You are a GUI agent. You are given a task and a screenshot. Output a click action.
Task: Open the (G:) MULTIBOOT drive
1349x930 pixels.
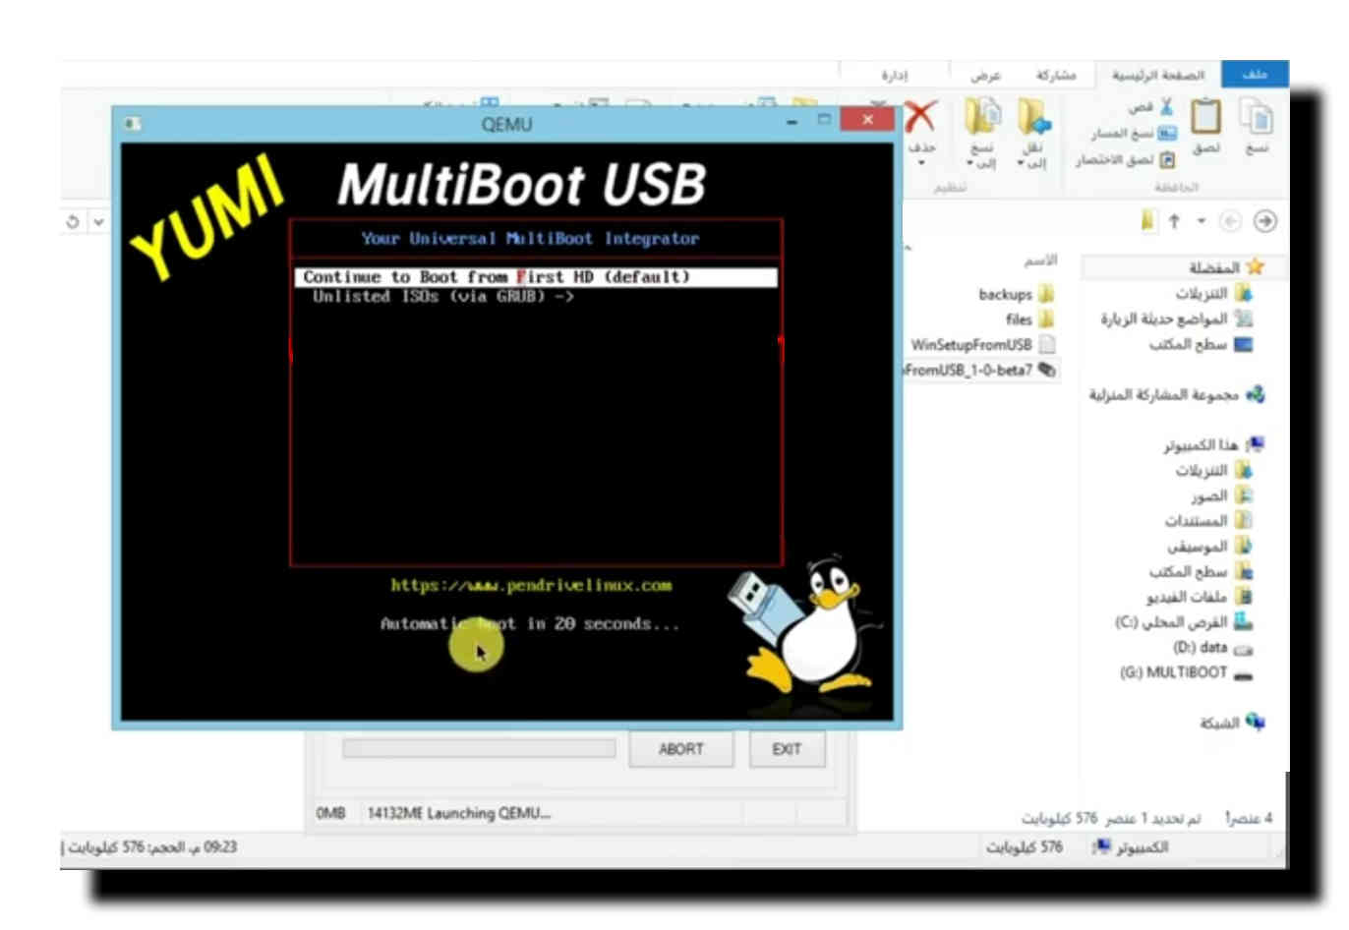click(x=1186, y=673)
